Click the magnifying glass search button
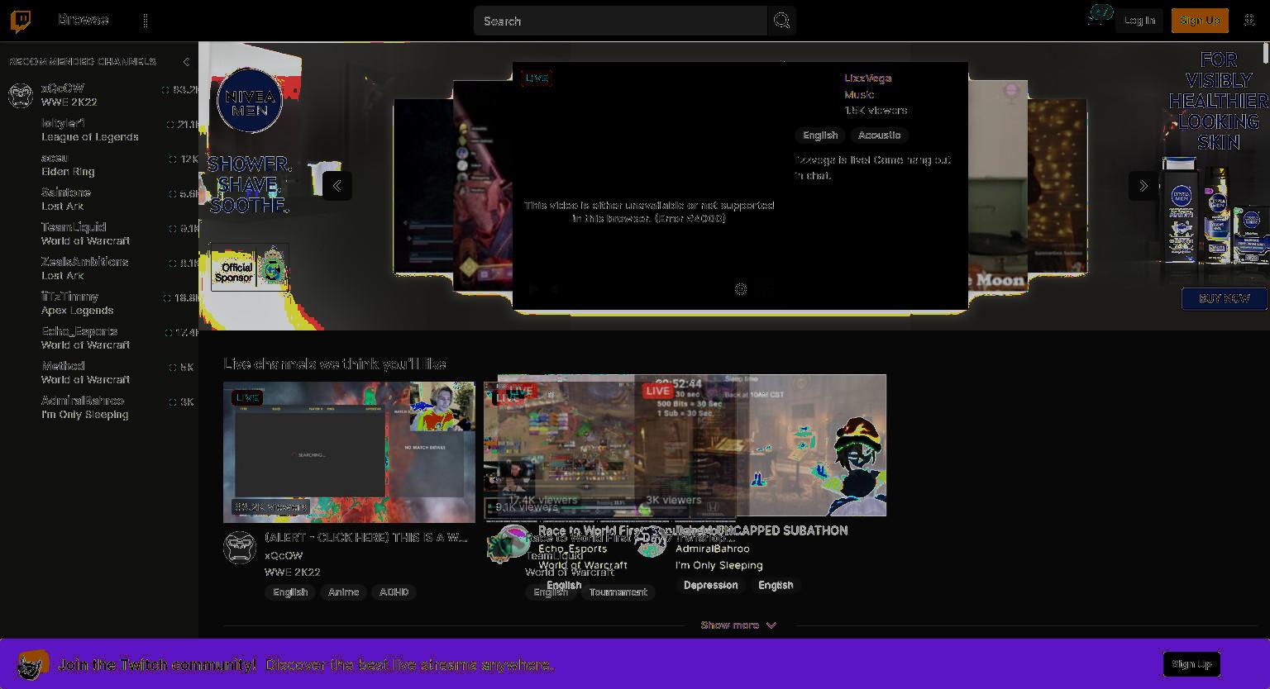The image size is (1270, 689). click(x=781, y=21)
